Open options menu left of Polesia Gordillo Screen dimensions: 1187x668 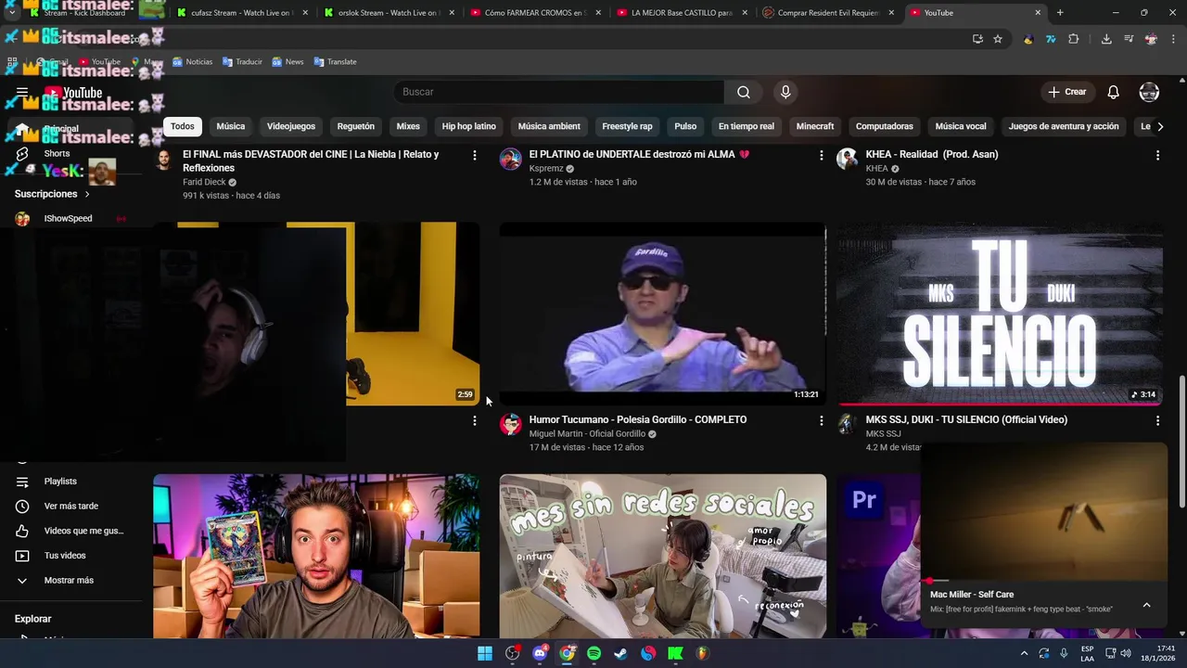pos(475,420)
